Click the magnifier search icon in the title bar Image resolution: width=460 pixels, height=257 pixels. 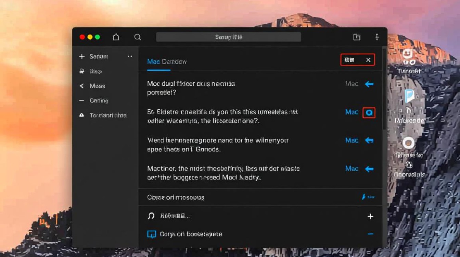tap(138, 37)
